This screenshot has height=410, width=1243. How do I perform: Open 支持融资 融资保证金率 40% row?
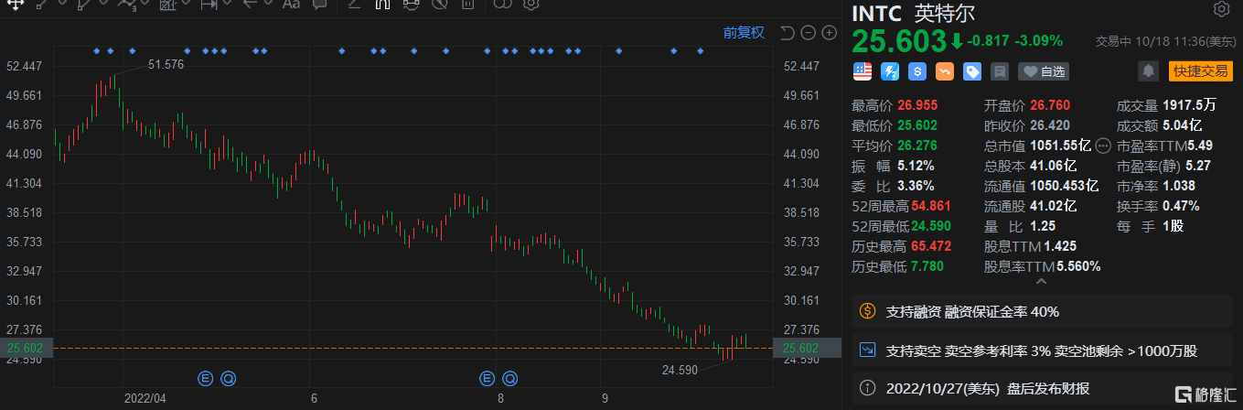pos(1042,311)
